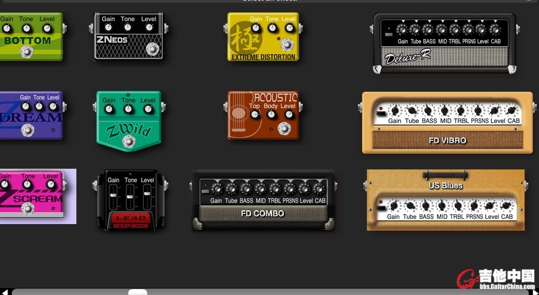
Task: Click the ZNeos Gain knob
Action: (108, 27)
